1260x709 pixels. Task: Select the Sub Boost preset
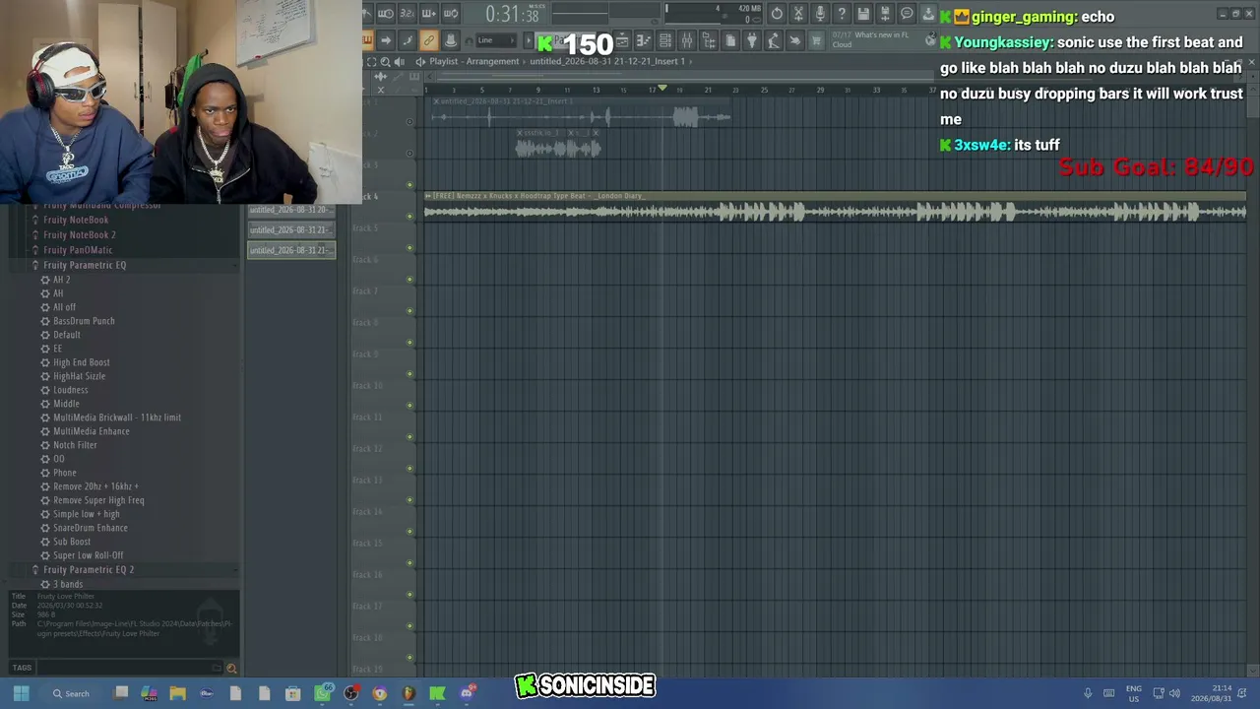click(x=71, y=542)
